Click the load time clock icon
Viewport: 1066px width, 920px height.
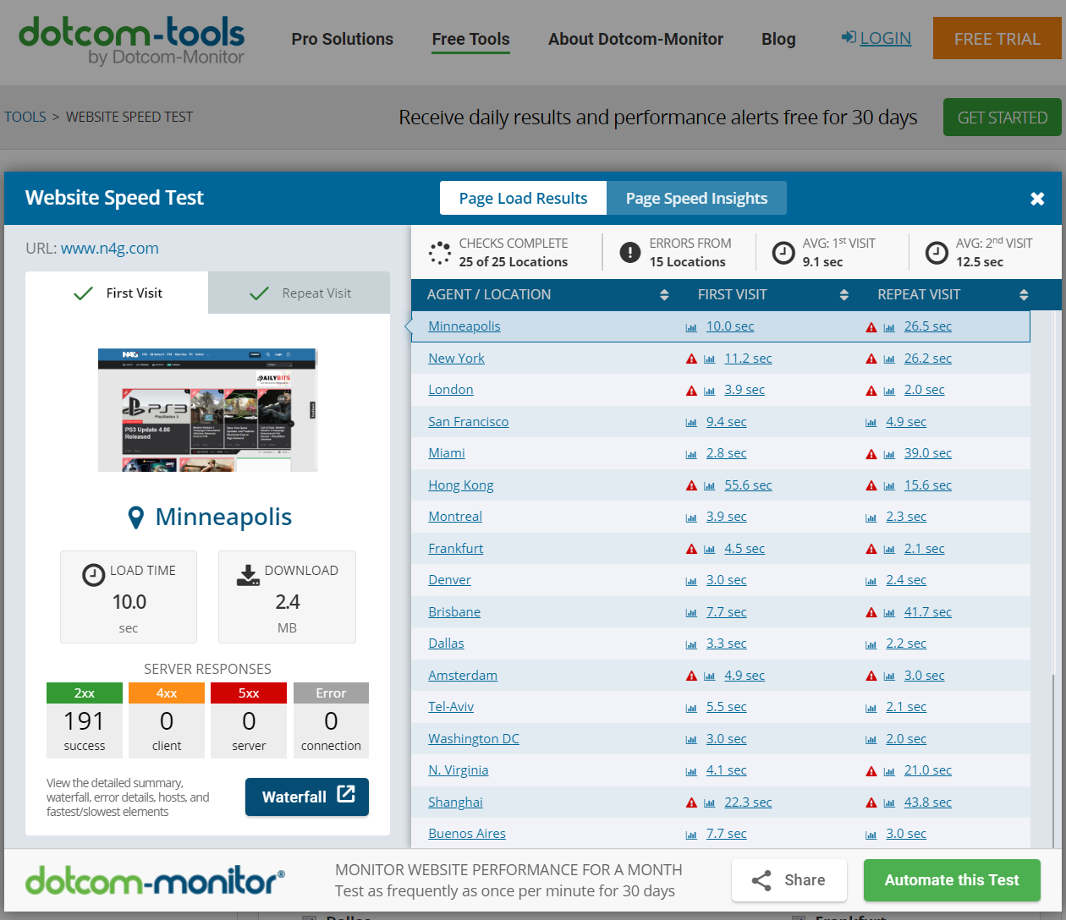93,575
